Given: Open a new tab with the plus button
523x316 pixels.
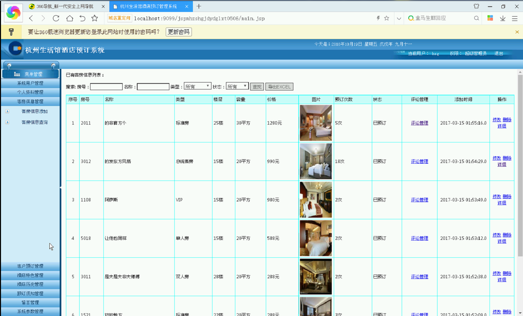Looking at the screenshot, I should 199,6.
